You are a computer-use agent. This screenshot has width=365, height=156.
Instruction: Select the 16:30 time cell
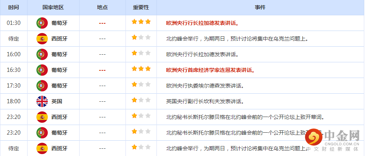click(13, 70)
